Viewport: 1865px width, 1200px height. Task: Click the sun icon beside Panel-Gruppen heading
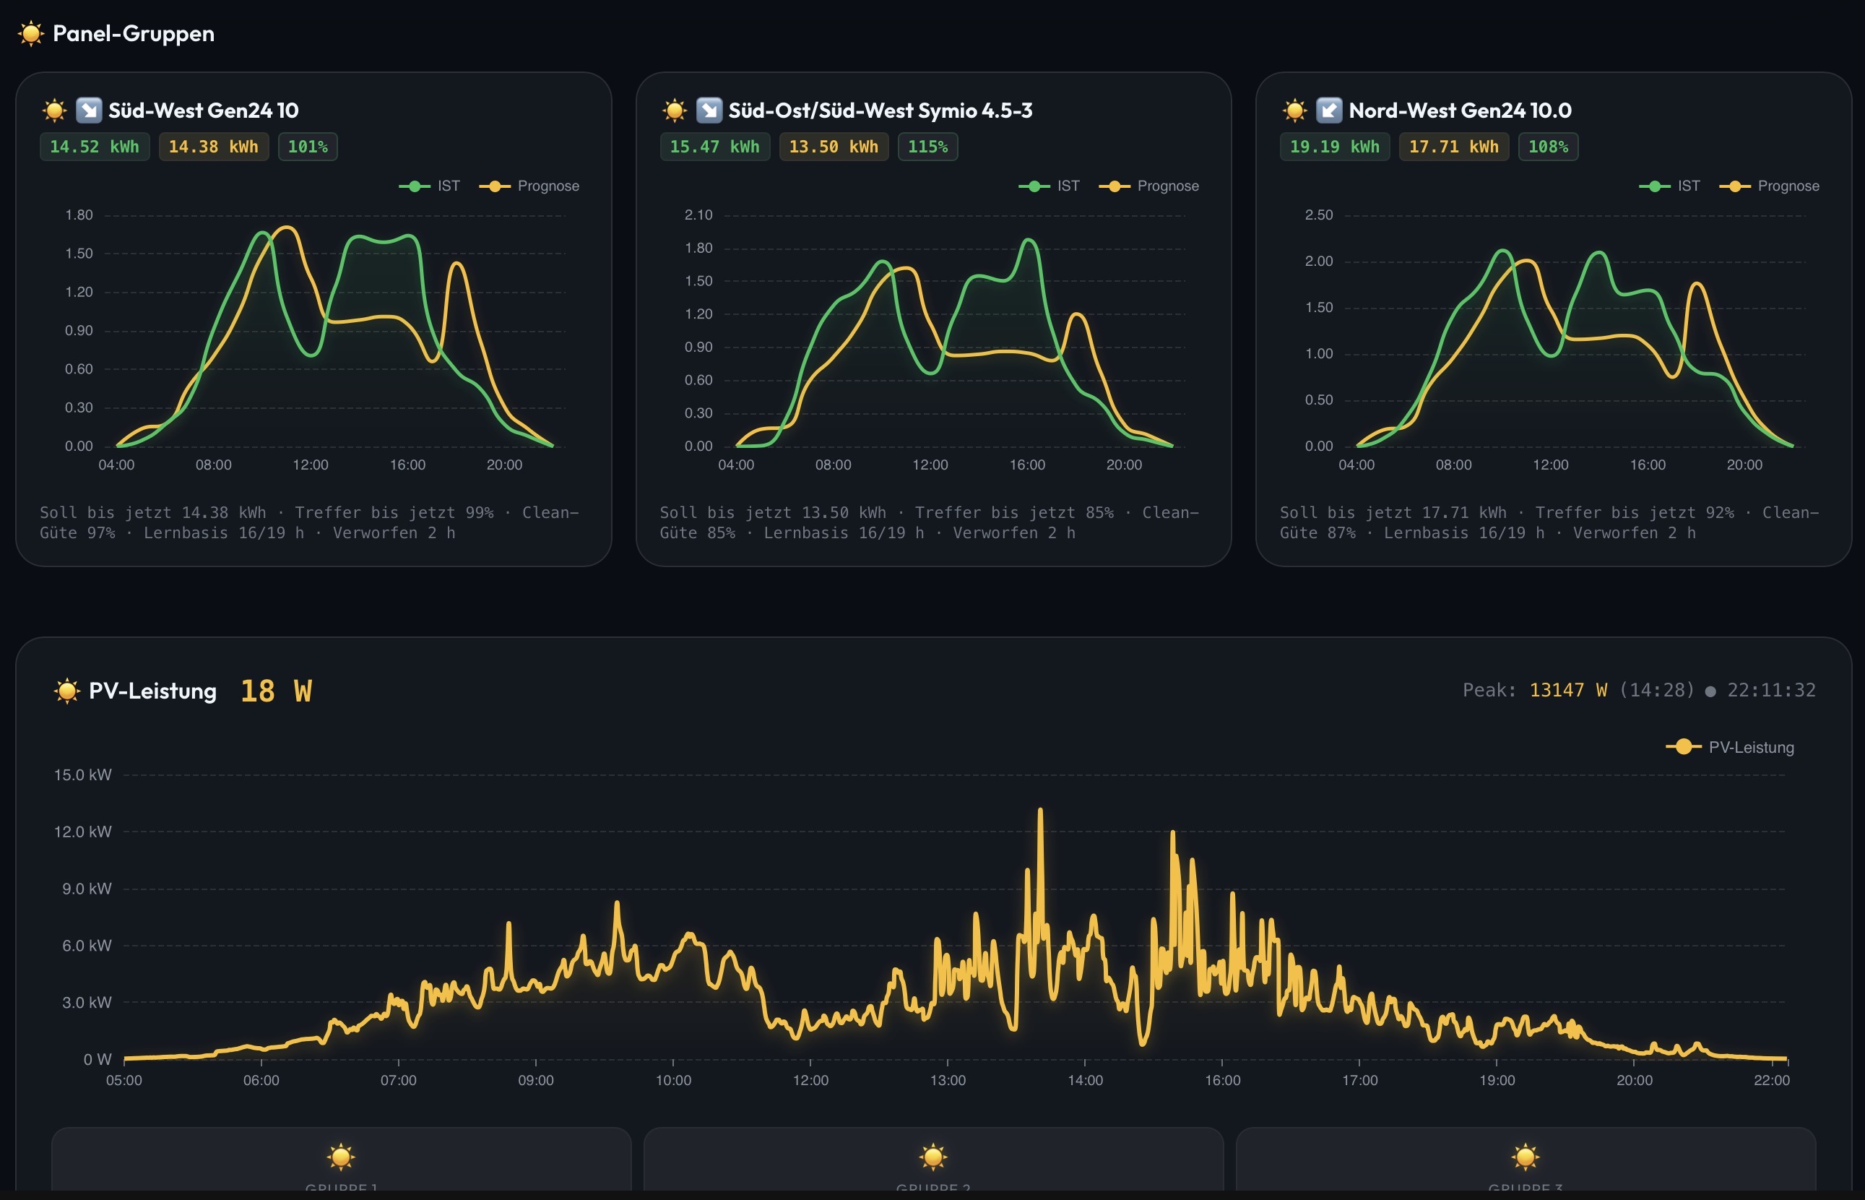[x=31, y=33]
